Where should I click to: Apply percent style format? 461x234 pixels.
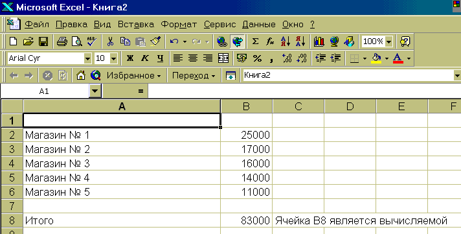(x=257, y=58)
